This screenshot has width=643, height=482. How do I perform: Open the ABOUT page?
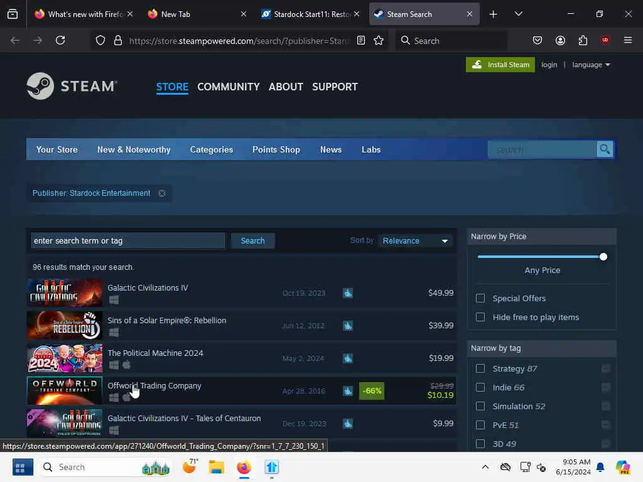(x=286, y=87)
